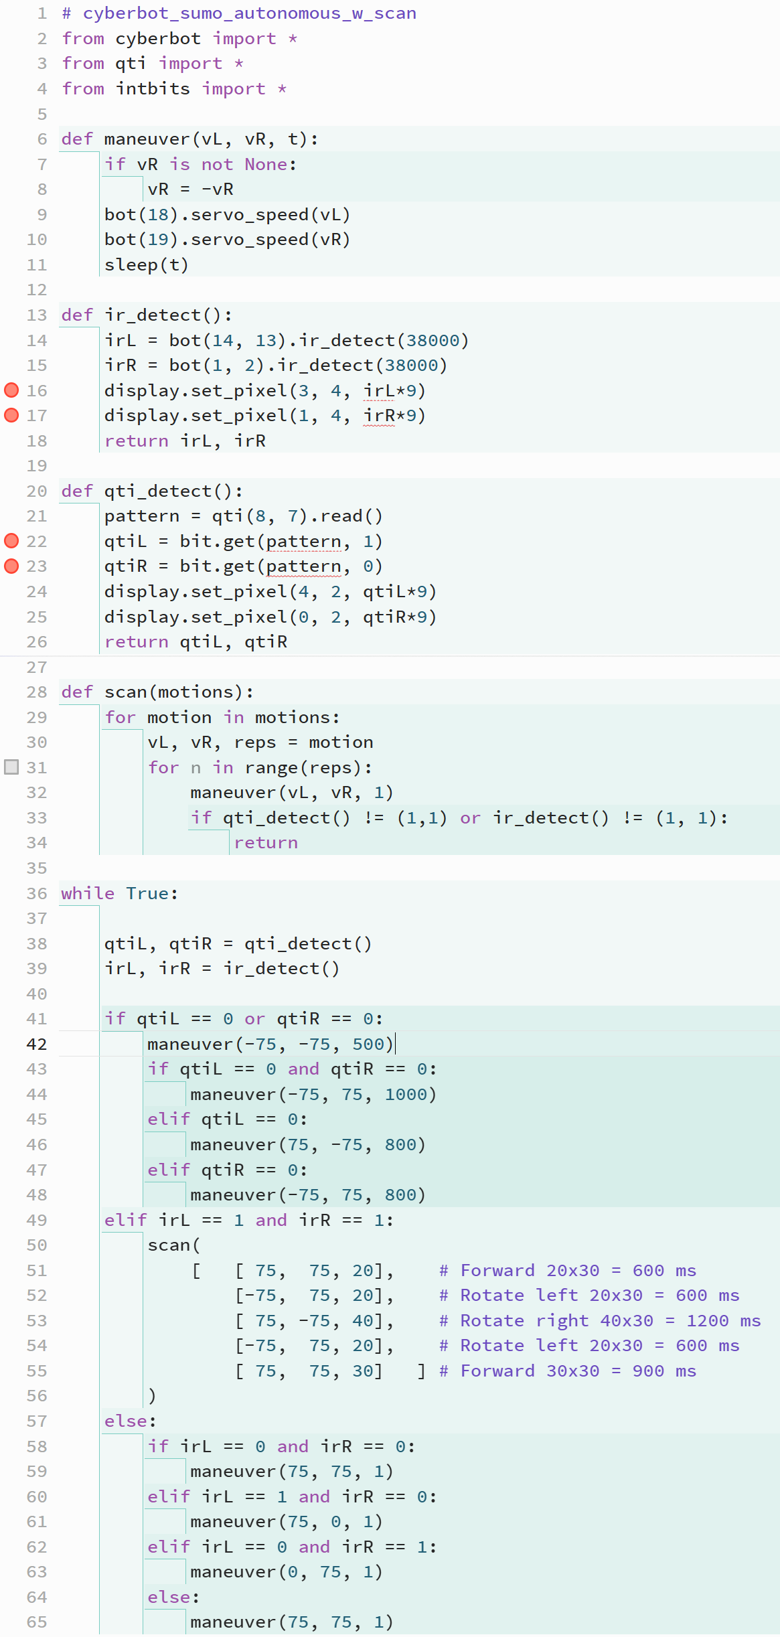
Task: Select line number 42 in the gutter
Action: 37,1044
